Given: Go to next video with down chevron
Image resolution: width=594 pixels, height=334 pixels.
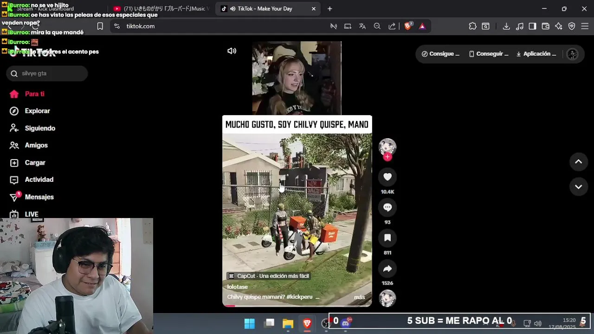Looking at the screenshot, I should pyautogui.click(x=579, y=186).
